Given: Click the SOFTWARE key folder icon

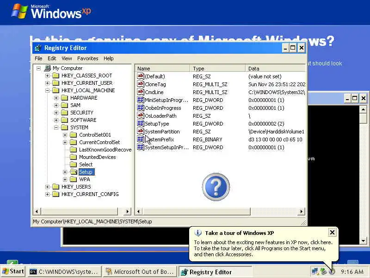Looking at the screenshot, I should coord(64,120).
